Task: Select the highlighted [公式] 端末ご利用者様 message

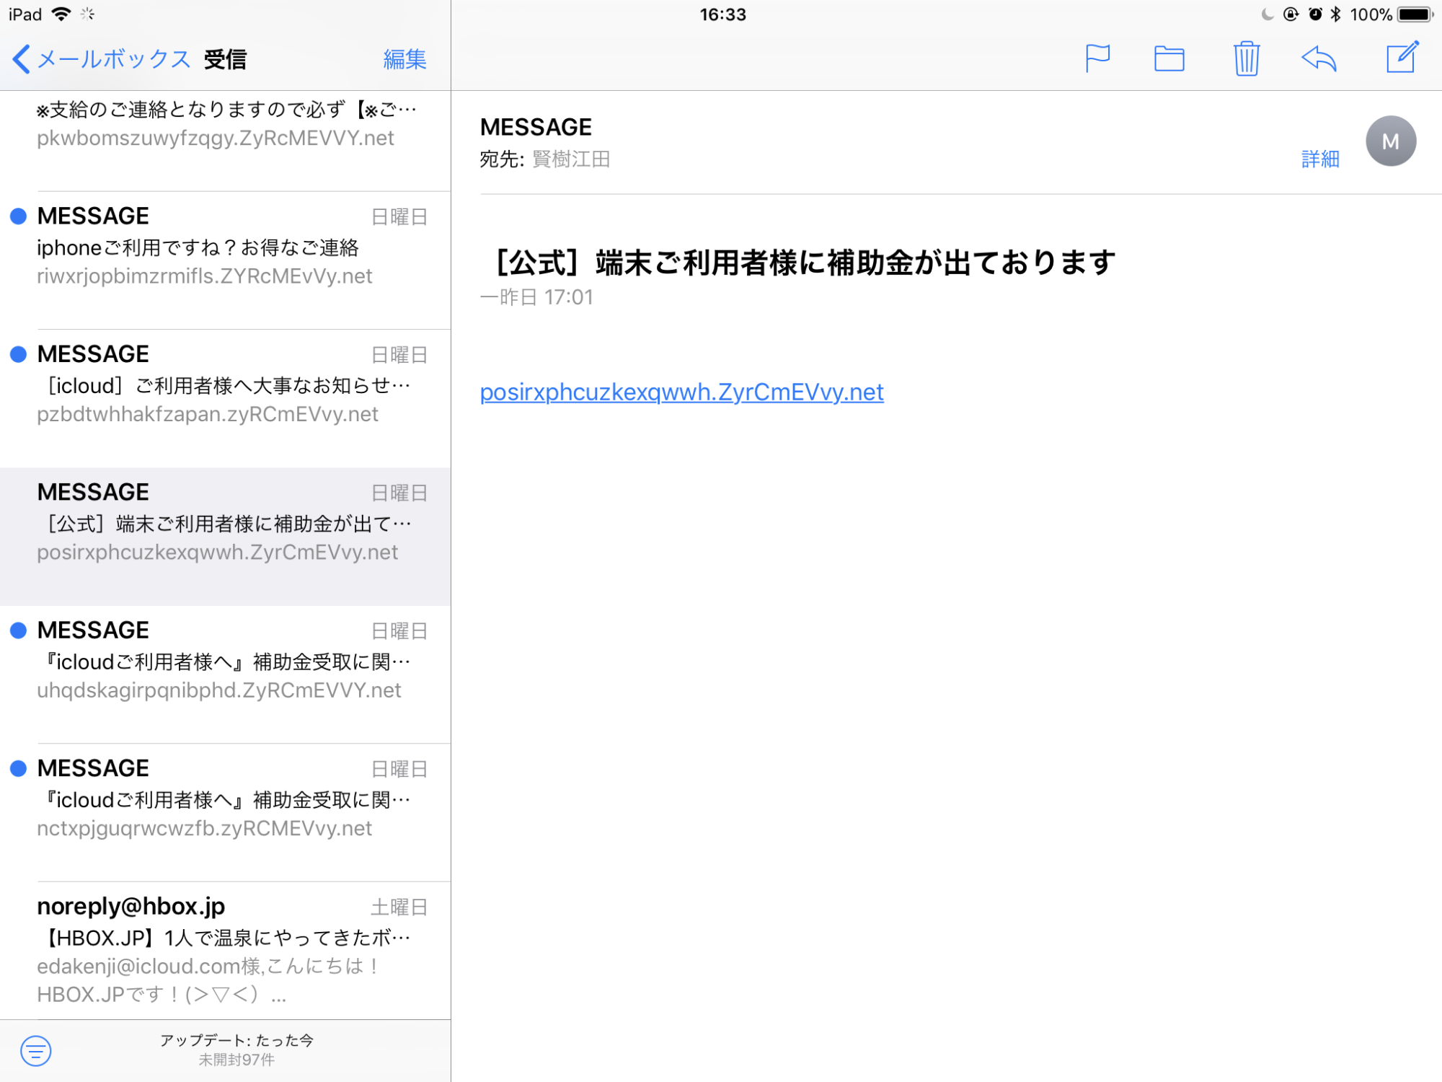Action: (x=226, y=537)
